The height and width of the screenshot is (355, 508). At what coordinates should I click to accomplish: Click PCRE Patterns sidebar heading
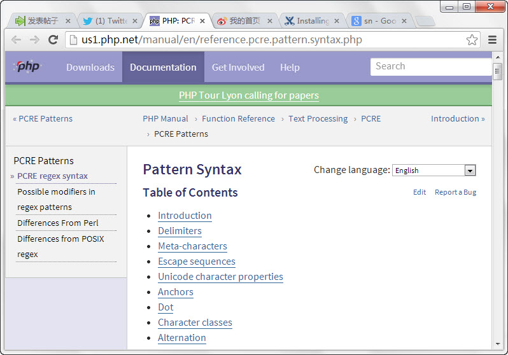(x=44, y=161)
